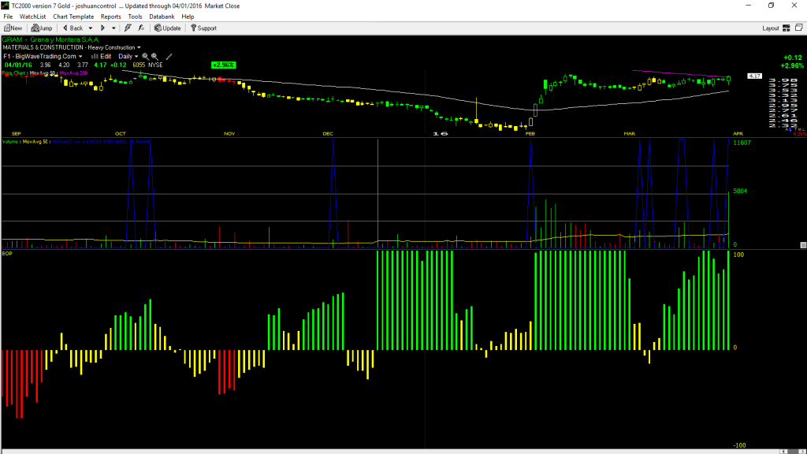Open Support from the toolbar
This screenshot has height=454, width=807.
pos(204,28)
